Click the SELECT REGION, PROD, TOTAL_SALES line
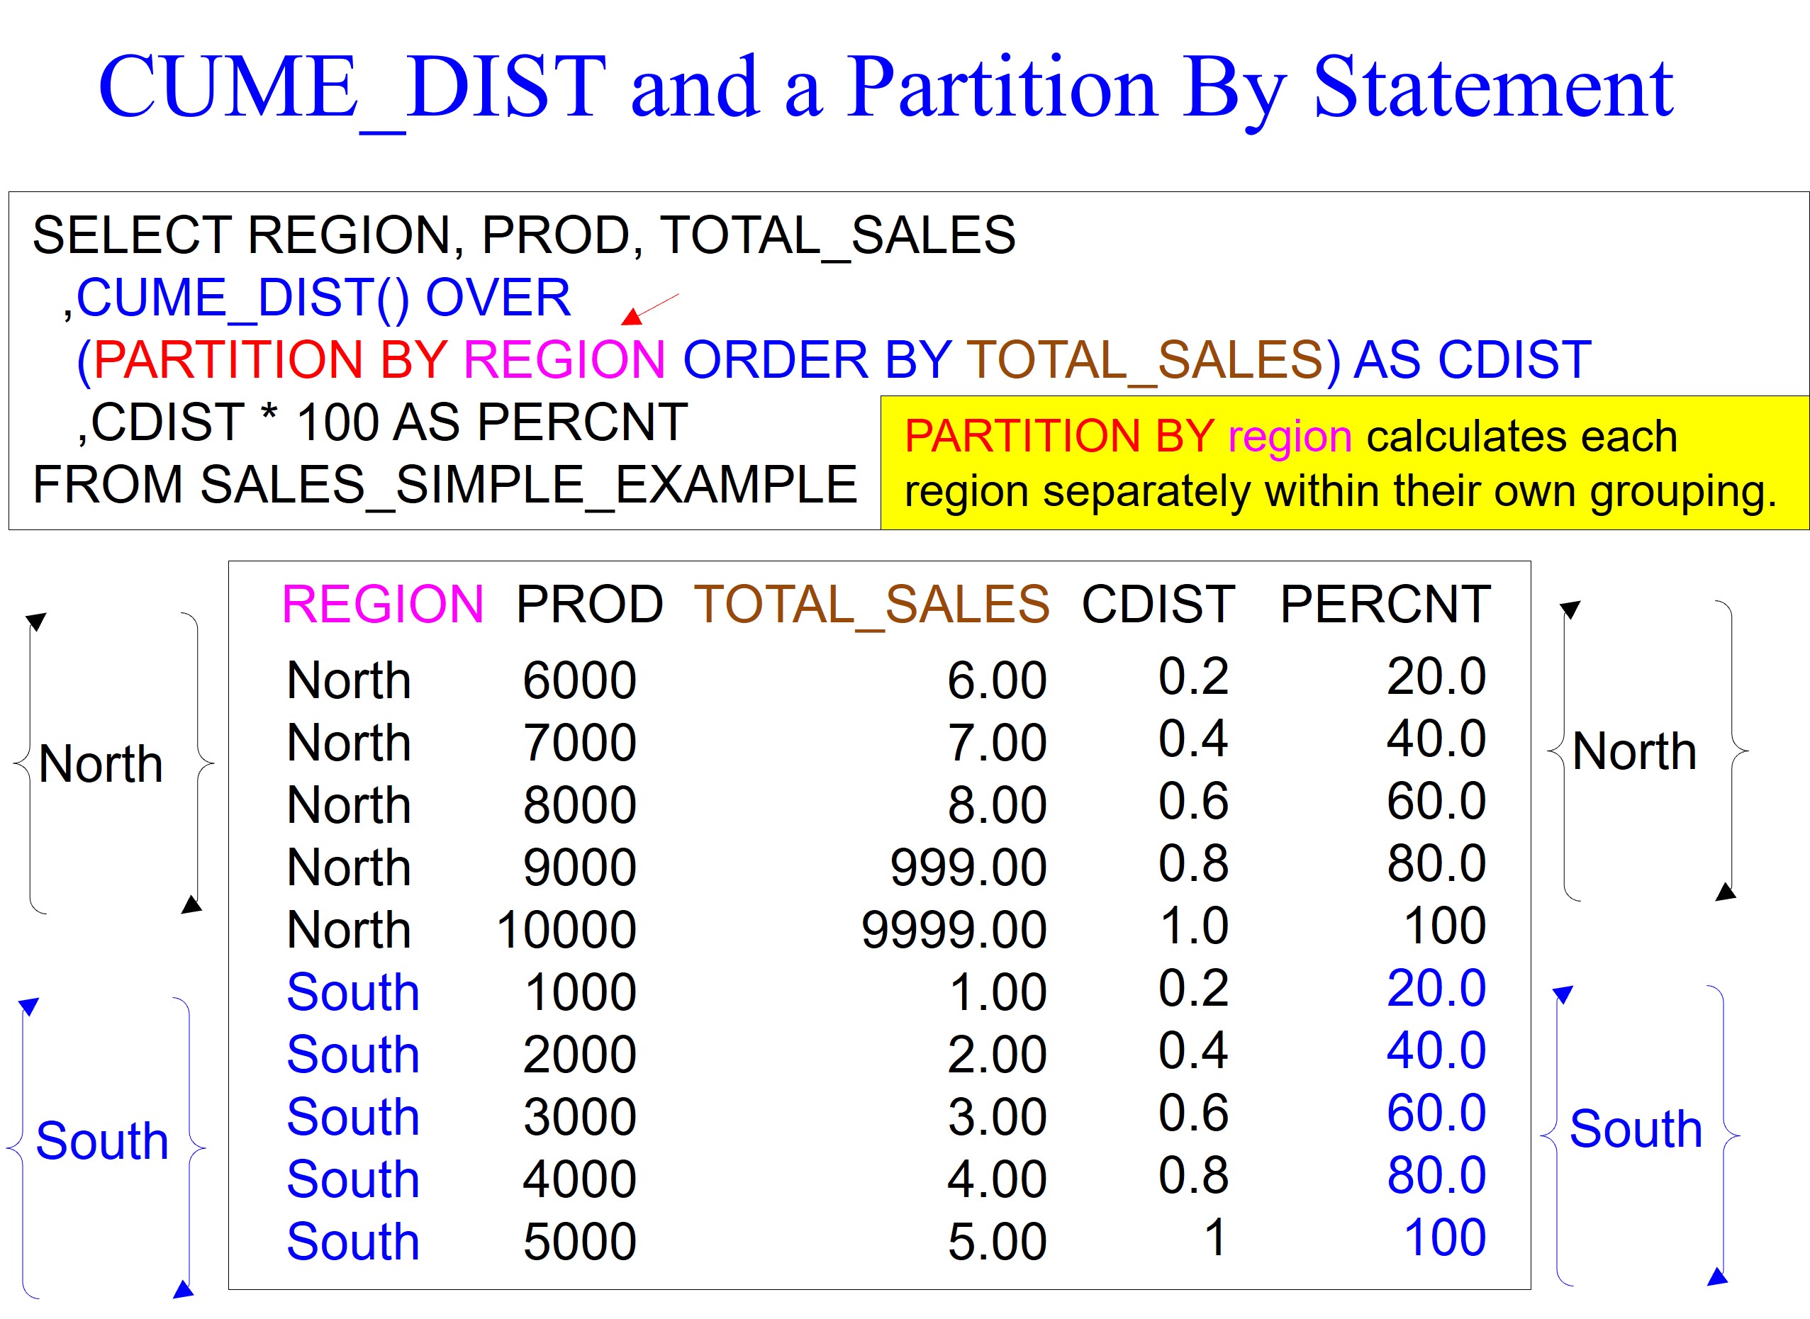The height and width of the screenshot is (1319, 1810). pos(524,235)
